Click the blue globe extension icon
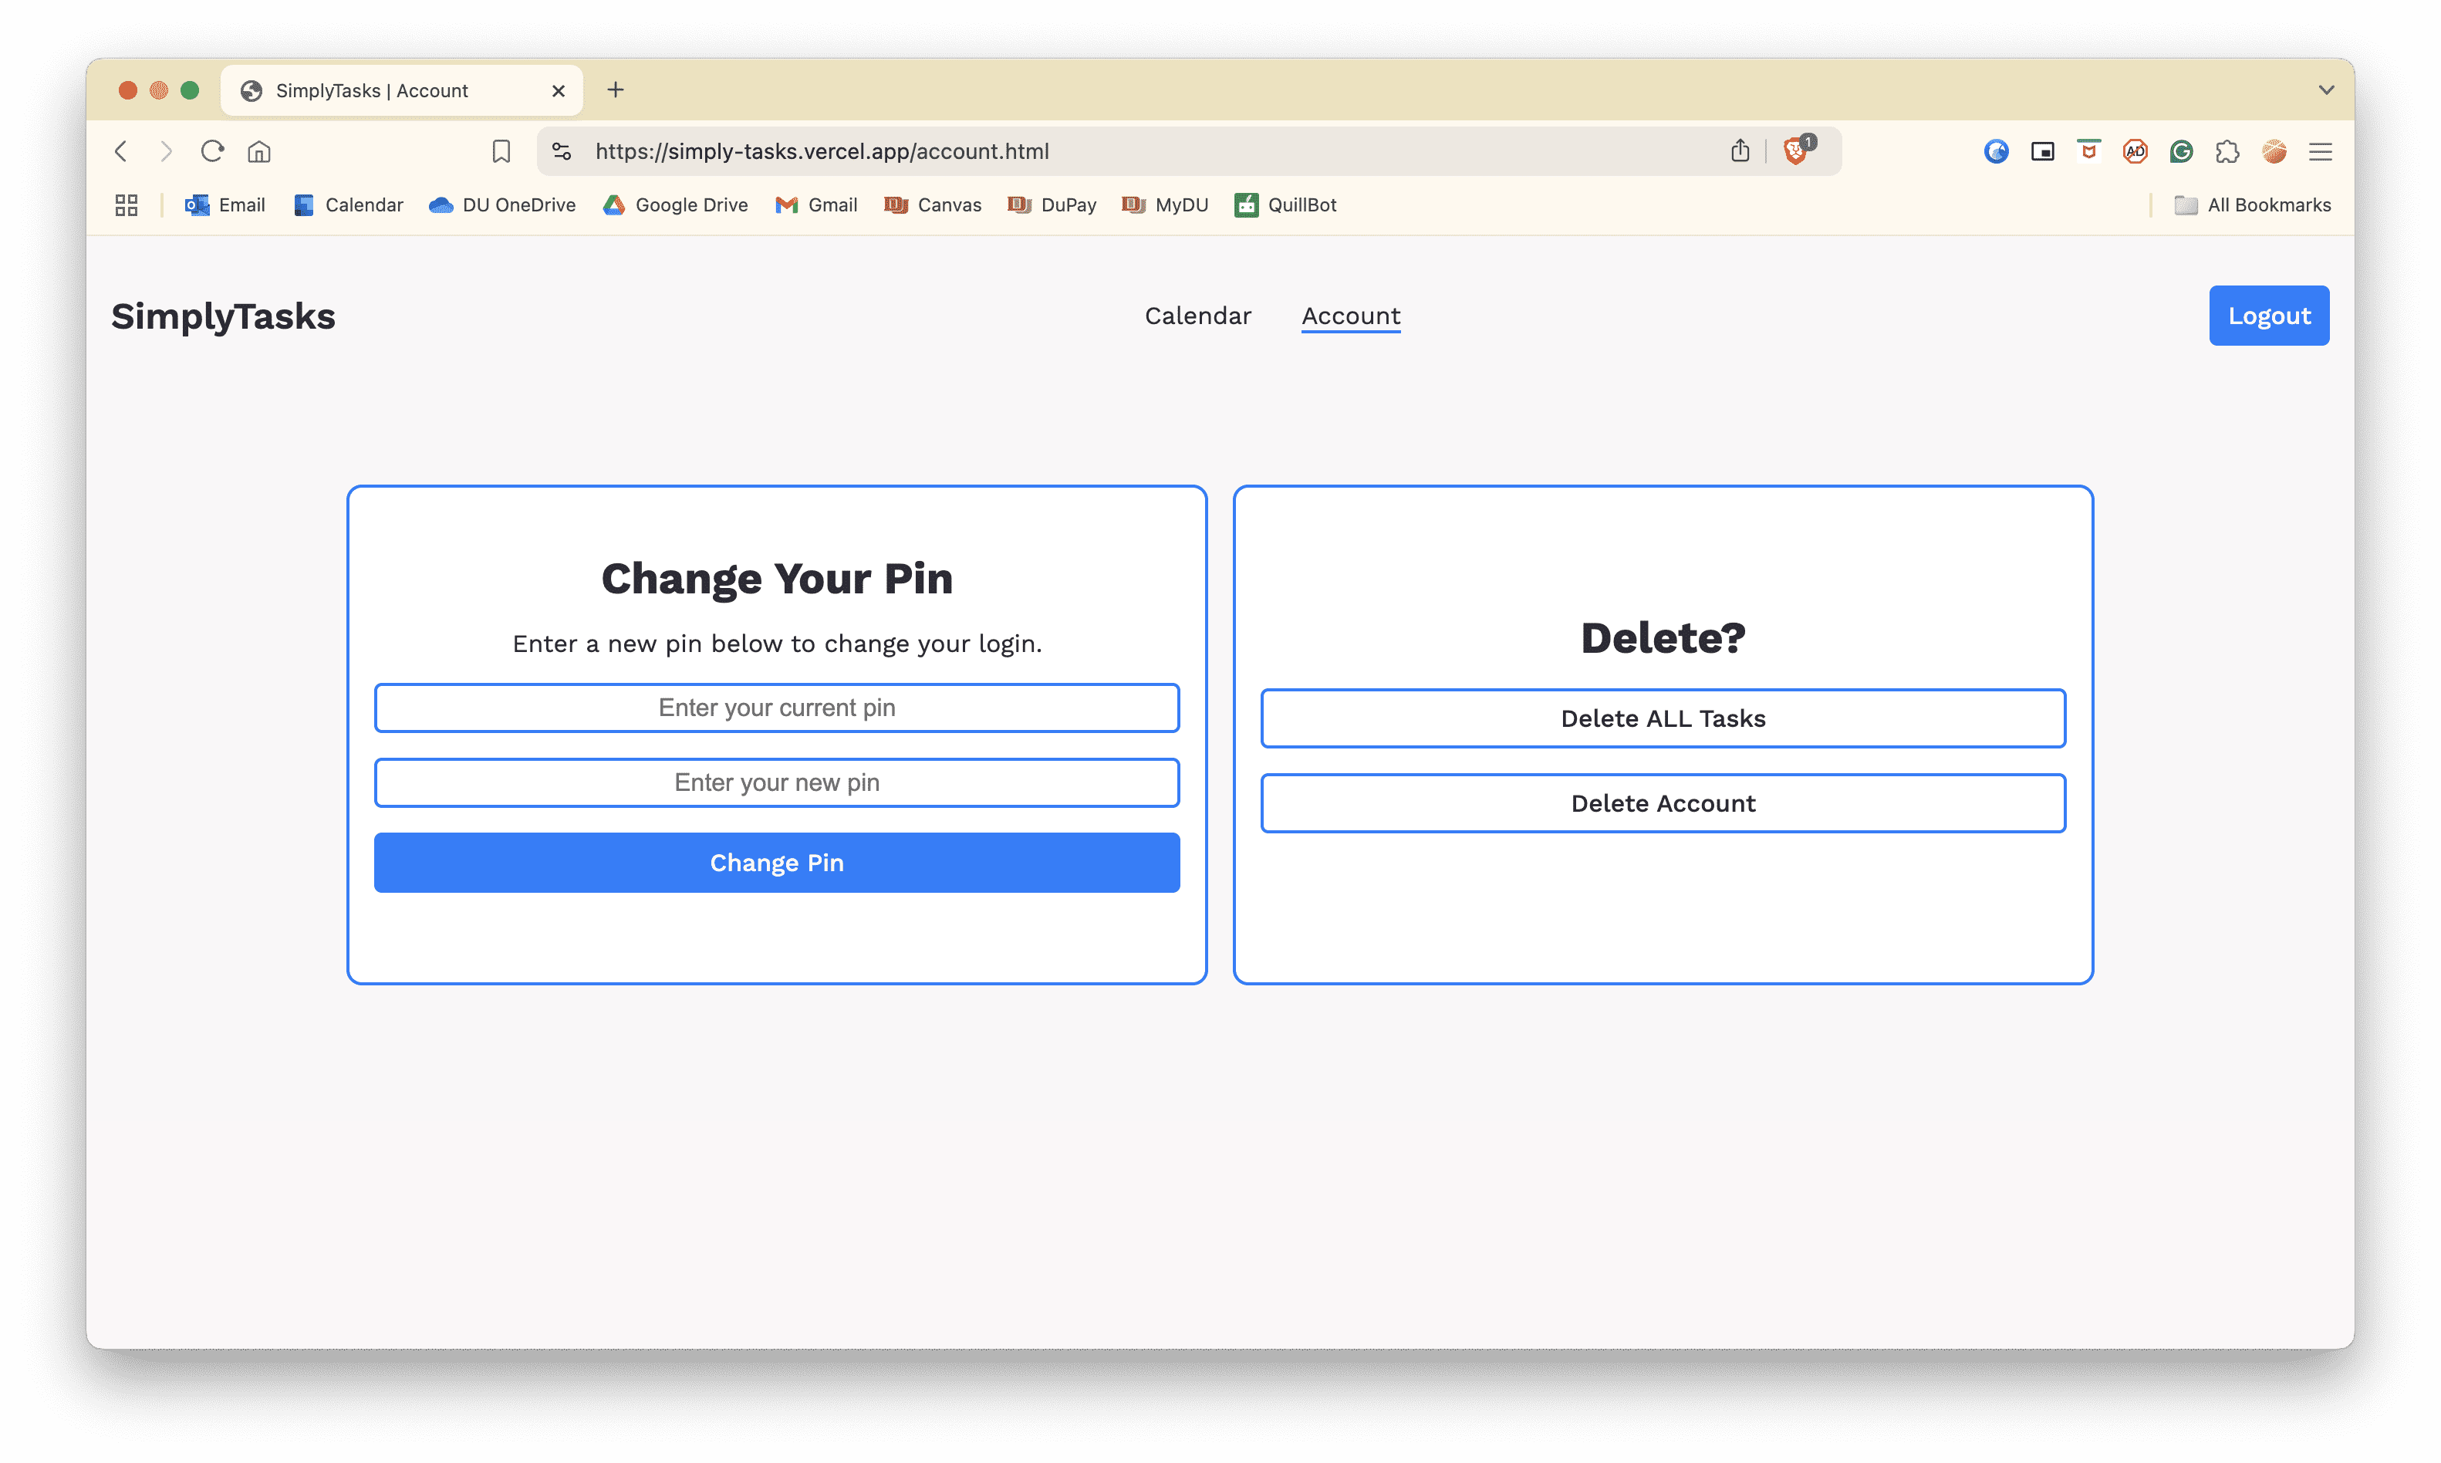 pyautogui.click(x=1996, y=150)
